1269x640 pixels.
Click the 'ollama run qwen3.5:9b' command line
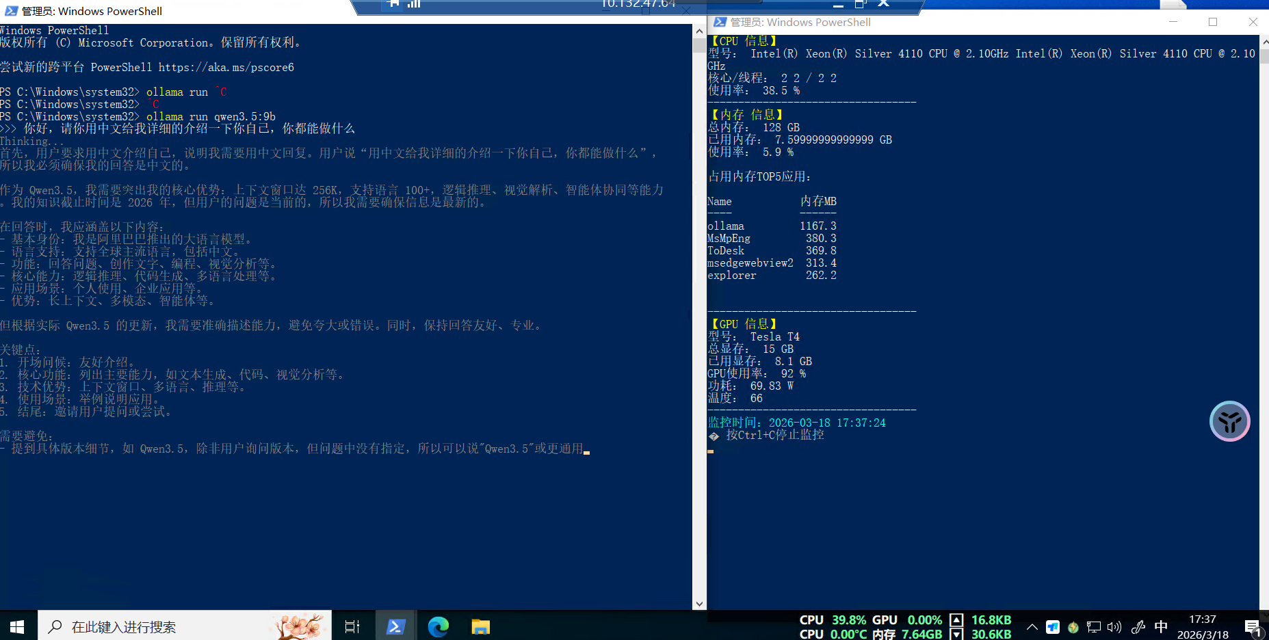pyautogui.click(x=211, y=116)
